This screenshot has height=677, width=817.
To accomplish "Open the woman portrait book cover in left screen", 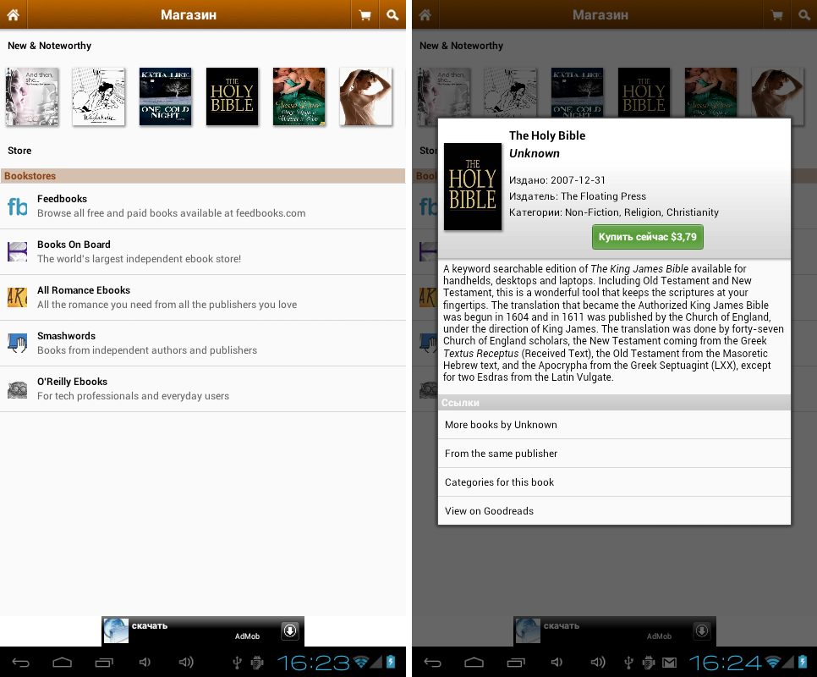I will tap(365, 96).
